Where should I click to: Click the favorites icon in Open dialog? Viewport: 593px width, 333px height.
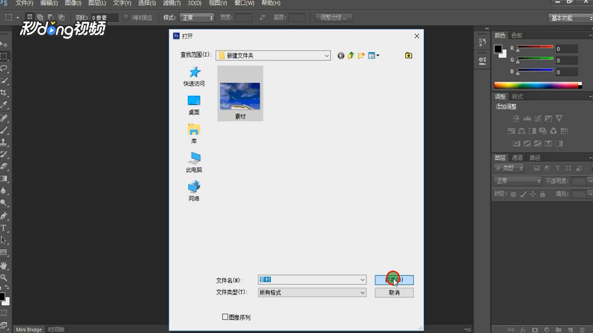409,55
